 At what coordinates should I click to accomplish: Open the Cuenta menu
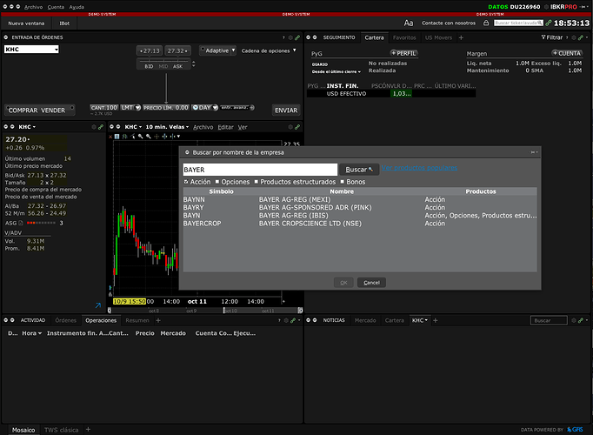(x=56, y=7)
